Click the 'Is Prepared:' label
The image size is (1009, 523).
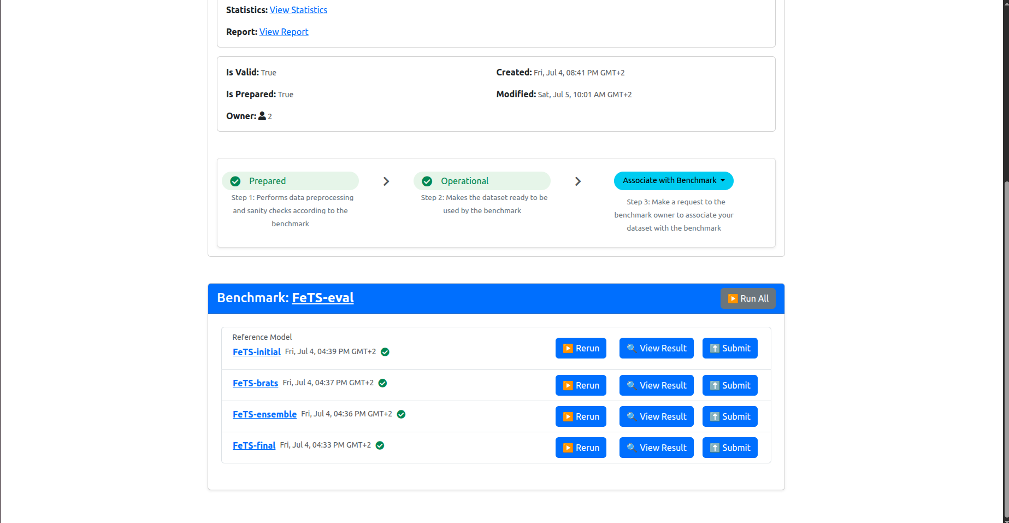pos(251,94)
